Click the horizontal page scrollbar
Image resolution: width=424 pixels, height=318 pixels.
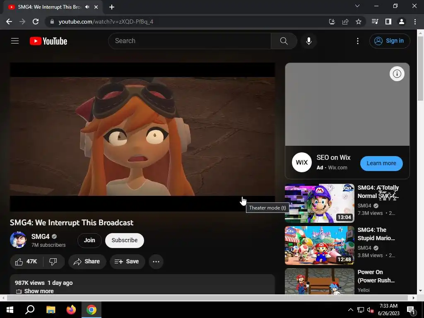[x=207, y=298]
